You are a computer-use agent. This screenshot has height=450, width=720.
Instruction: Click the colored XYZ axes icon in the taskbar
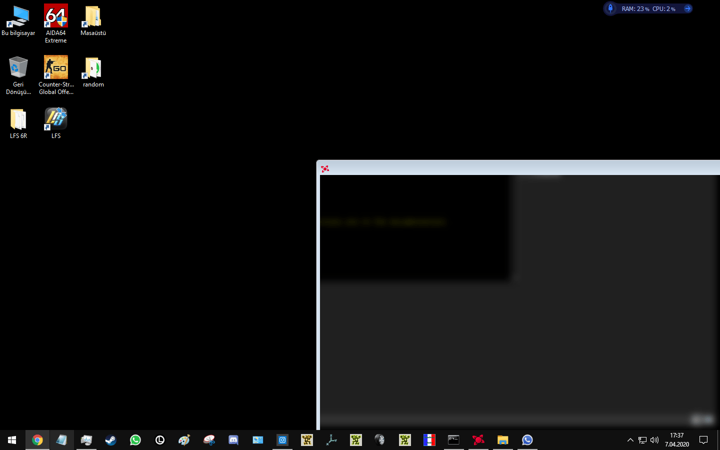point(331,440)
